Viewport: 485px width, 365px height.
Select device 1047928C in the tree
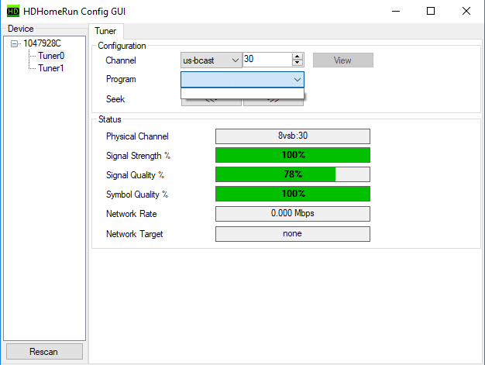click(x=42, y=43)
